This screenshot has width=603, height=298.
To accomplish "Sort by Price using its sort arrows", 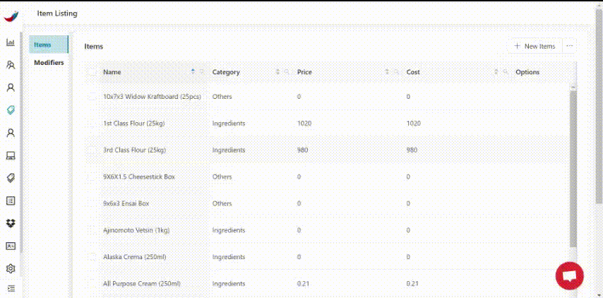I will (387, 72).
